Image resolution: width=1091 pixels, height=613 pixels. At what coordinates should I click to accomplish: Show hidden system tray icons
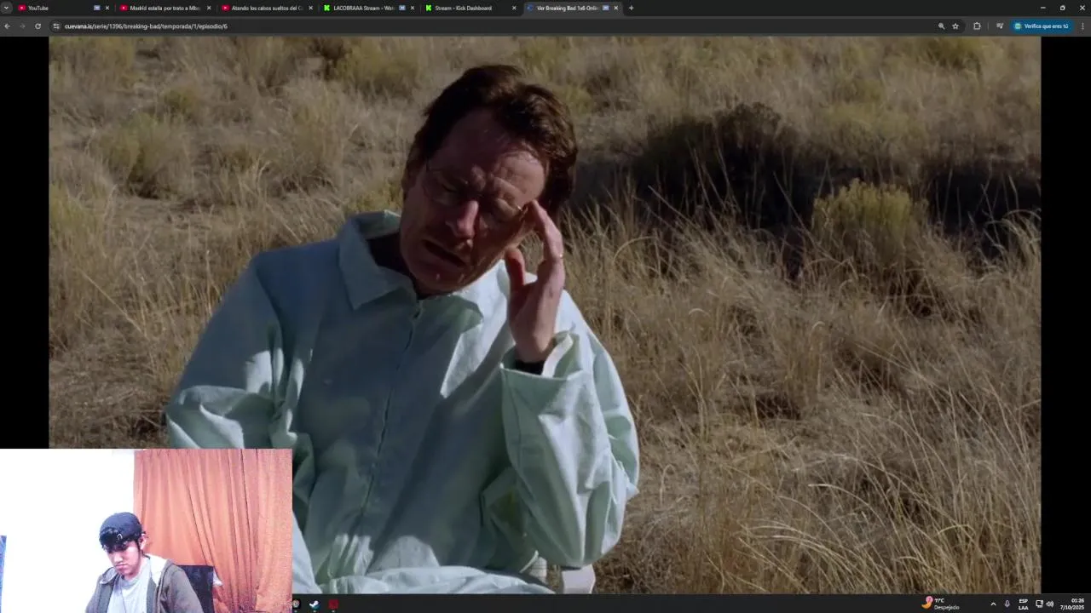pos(993,604)
